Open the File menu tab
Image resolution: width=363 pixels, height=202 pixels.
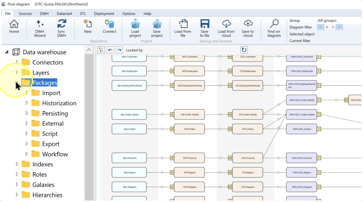click(x=8, y=14)
